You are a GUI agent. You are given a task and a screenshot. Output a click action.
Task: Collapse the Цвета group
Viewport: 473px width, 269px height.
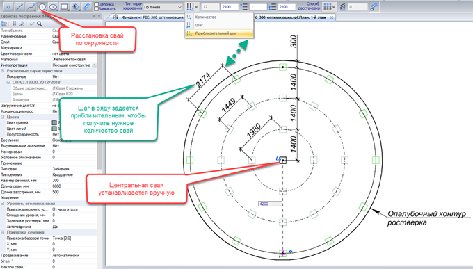[3, 117]
